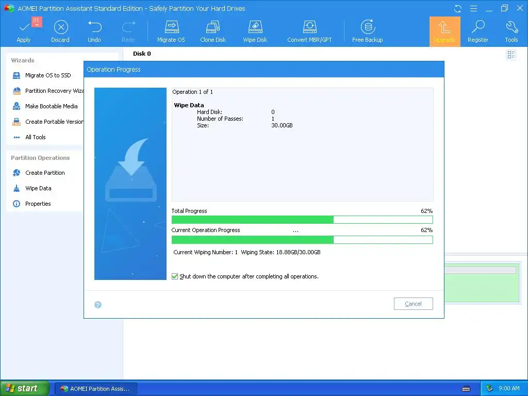Choose Create Partition operation
Viewport: 528px width, 396px height.
(38, 173)
